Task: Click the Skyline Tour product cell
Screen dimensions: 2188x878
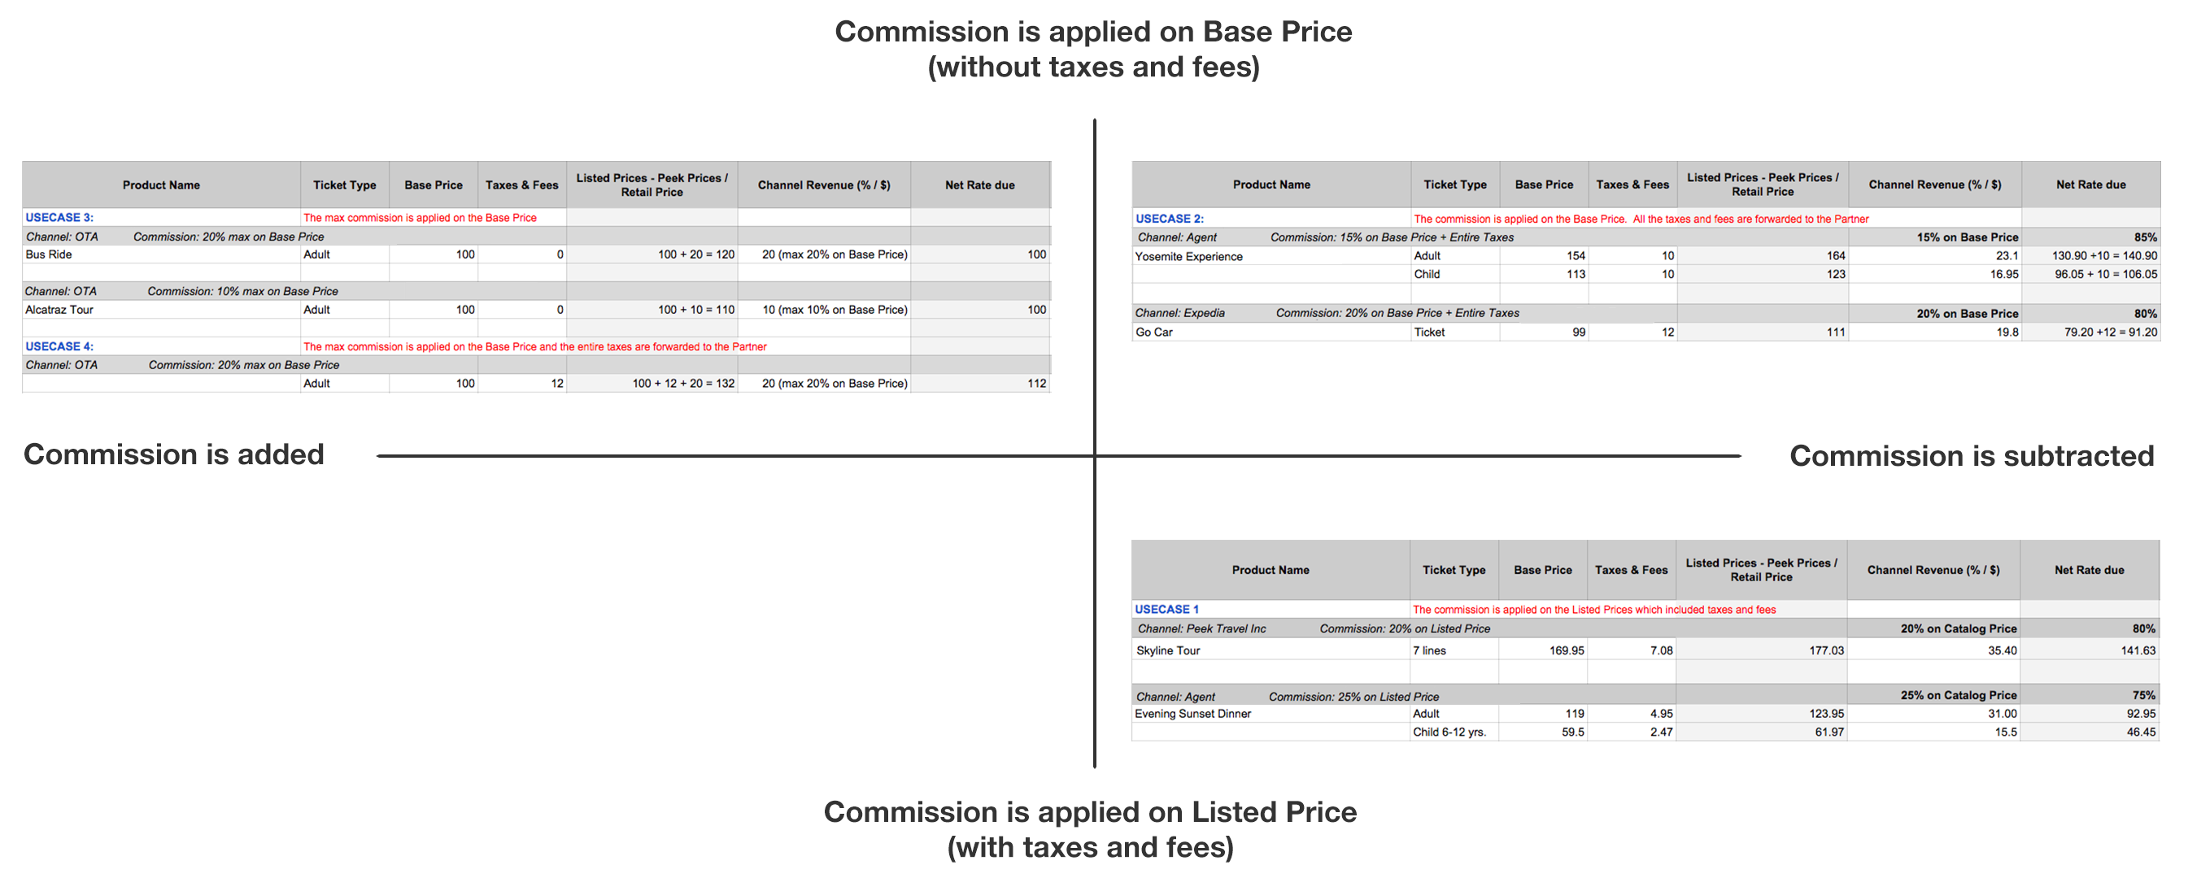Action: (1271, 650)
